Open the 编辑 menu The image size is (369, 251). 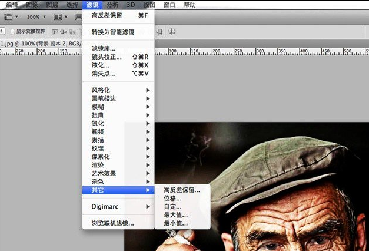coord(12,5)
